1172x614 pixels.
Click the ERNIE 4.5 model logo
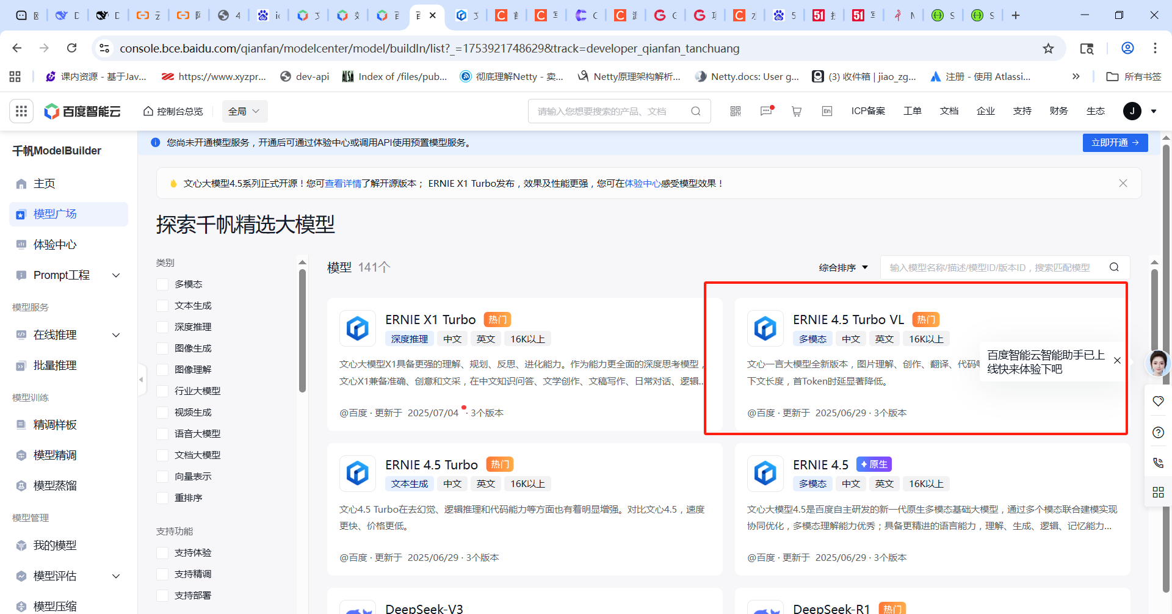point(765,473)
